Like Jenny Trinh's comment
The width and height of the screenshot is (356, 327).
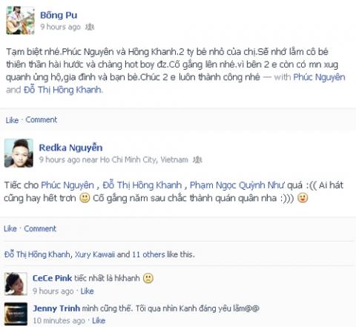click(99, 320)
